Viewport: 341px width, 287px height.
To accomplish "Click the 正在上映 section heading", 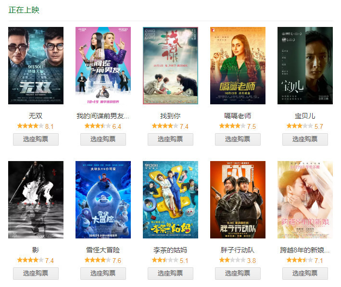I will coord(24,10).
